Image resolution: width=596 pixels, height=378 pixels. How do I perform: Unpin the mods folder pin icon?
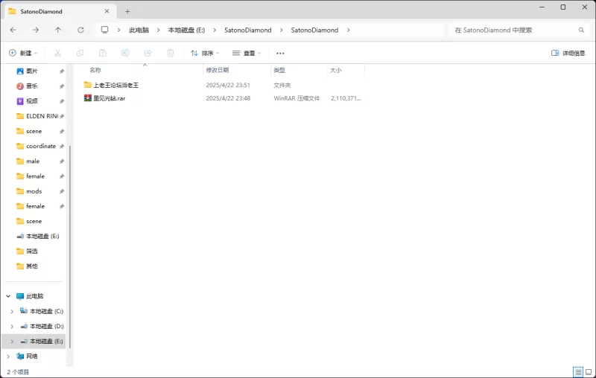click(x=62, y=192)
